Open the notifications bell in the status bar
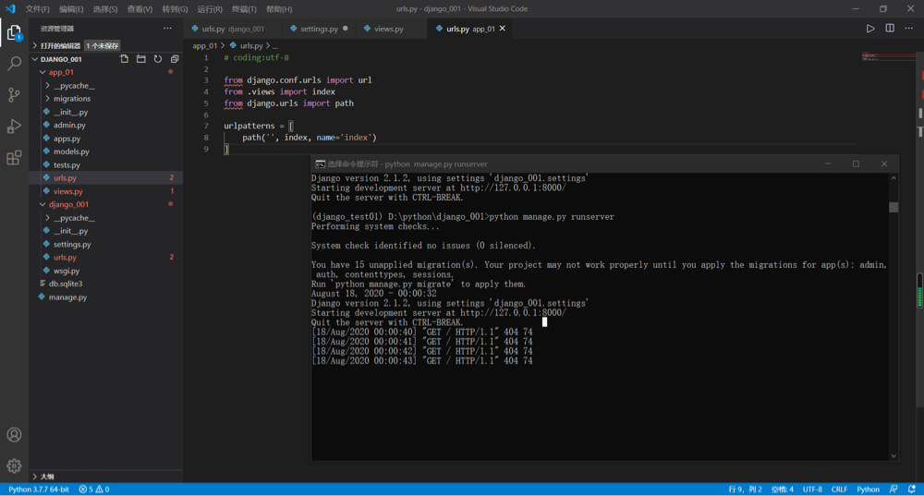Viewport: 924px width, 496px height. click(x=912, y=490)
